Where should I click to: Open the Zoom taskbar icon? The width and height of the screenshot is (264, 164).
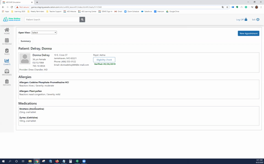[84, 161]
